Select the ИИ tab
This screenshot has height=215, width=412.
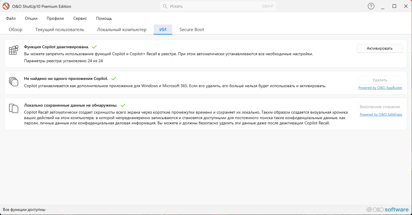point(163,30)
